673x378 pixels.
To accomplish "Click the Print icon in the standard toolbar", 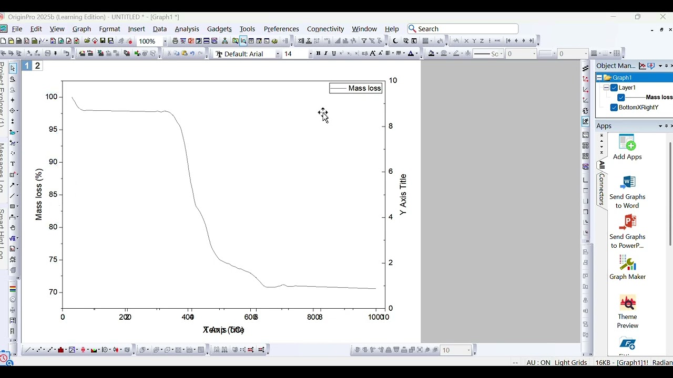I will tap(175, 41).
